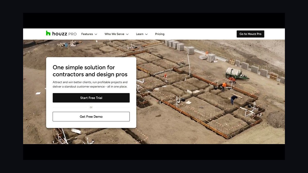Expand the Learn chevron arrow

[x=146, y=34]
